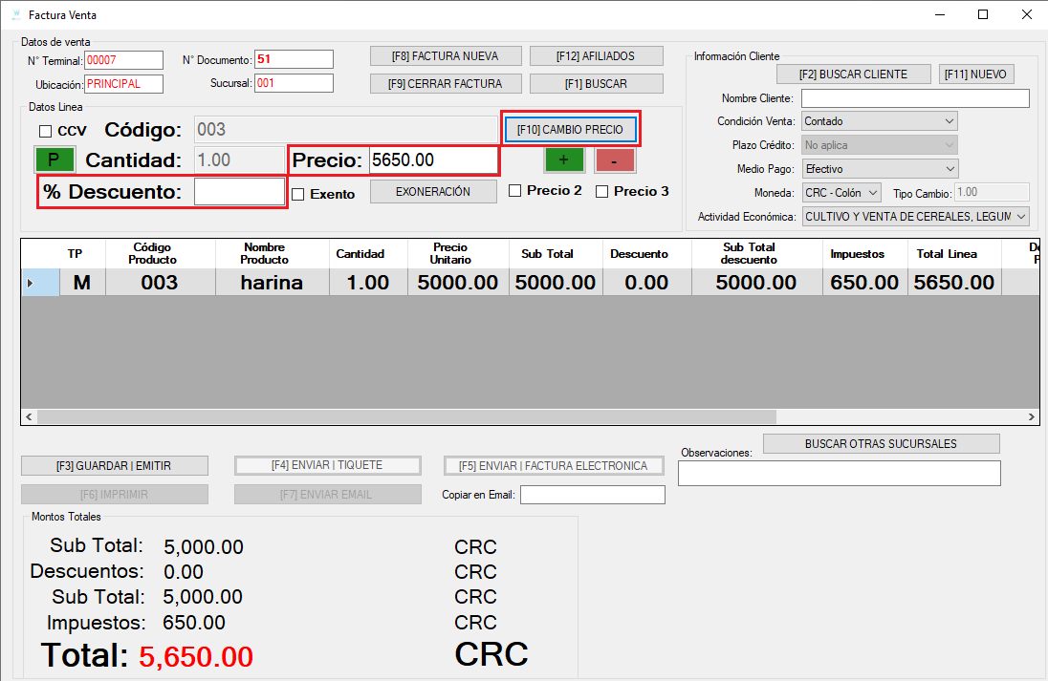
Task: Click the 0.00 Descuento cell
Action: tap(646, 283)
